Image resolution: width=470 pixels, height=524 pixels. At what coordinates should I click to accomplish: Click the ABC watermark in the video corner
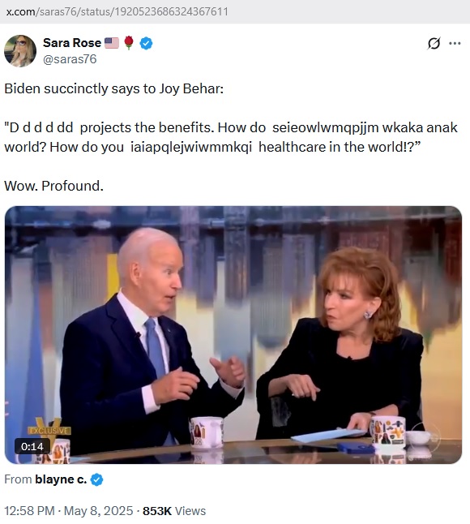pos(425,436)
